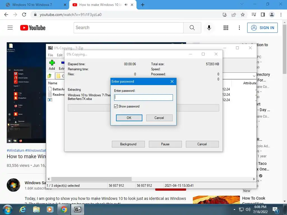This screenshot has height=215, width=287.
Task: Click the Chrome back arrow
Action: [6, 15]
